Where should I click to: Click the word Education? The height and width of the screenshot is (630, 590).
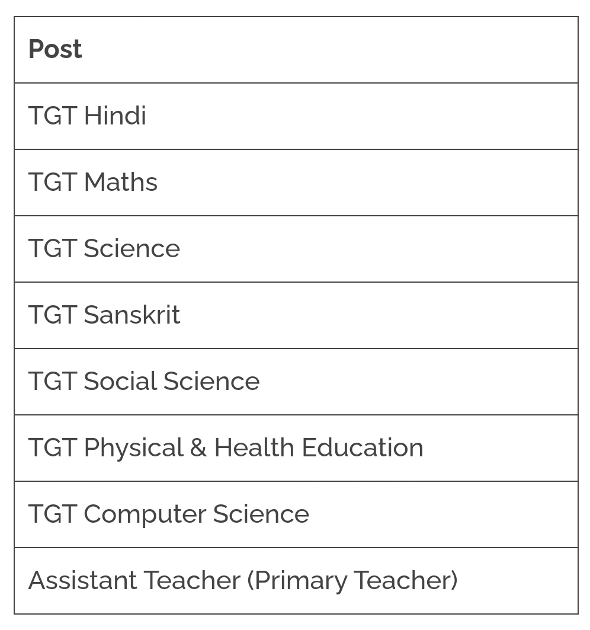click(x=363, y=447)
